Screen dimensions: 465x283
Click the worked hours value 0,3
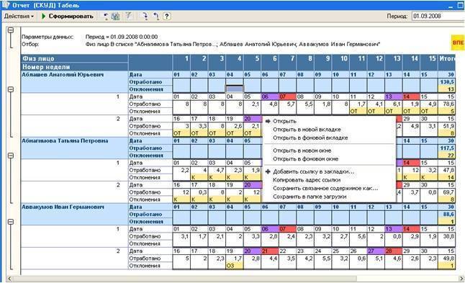(x=199, y=192)
